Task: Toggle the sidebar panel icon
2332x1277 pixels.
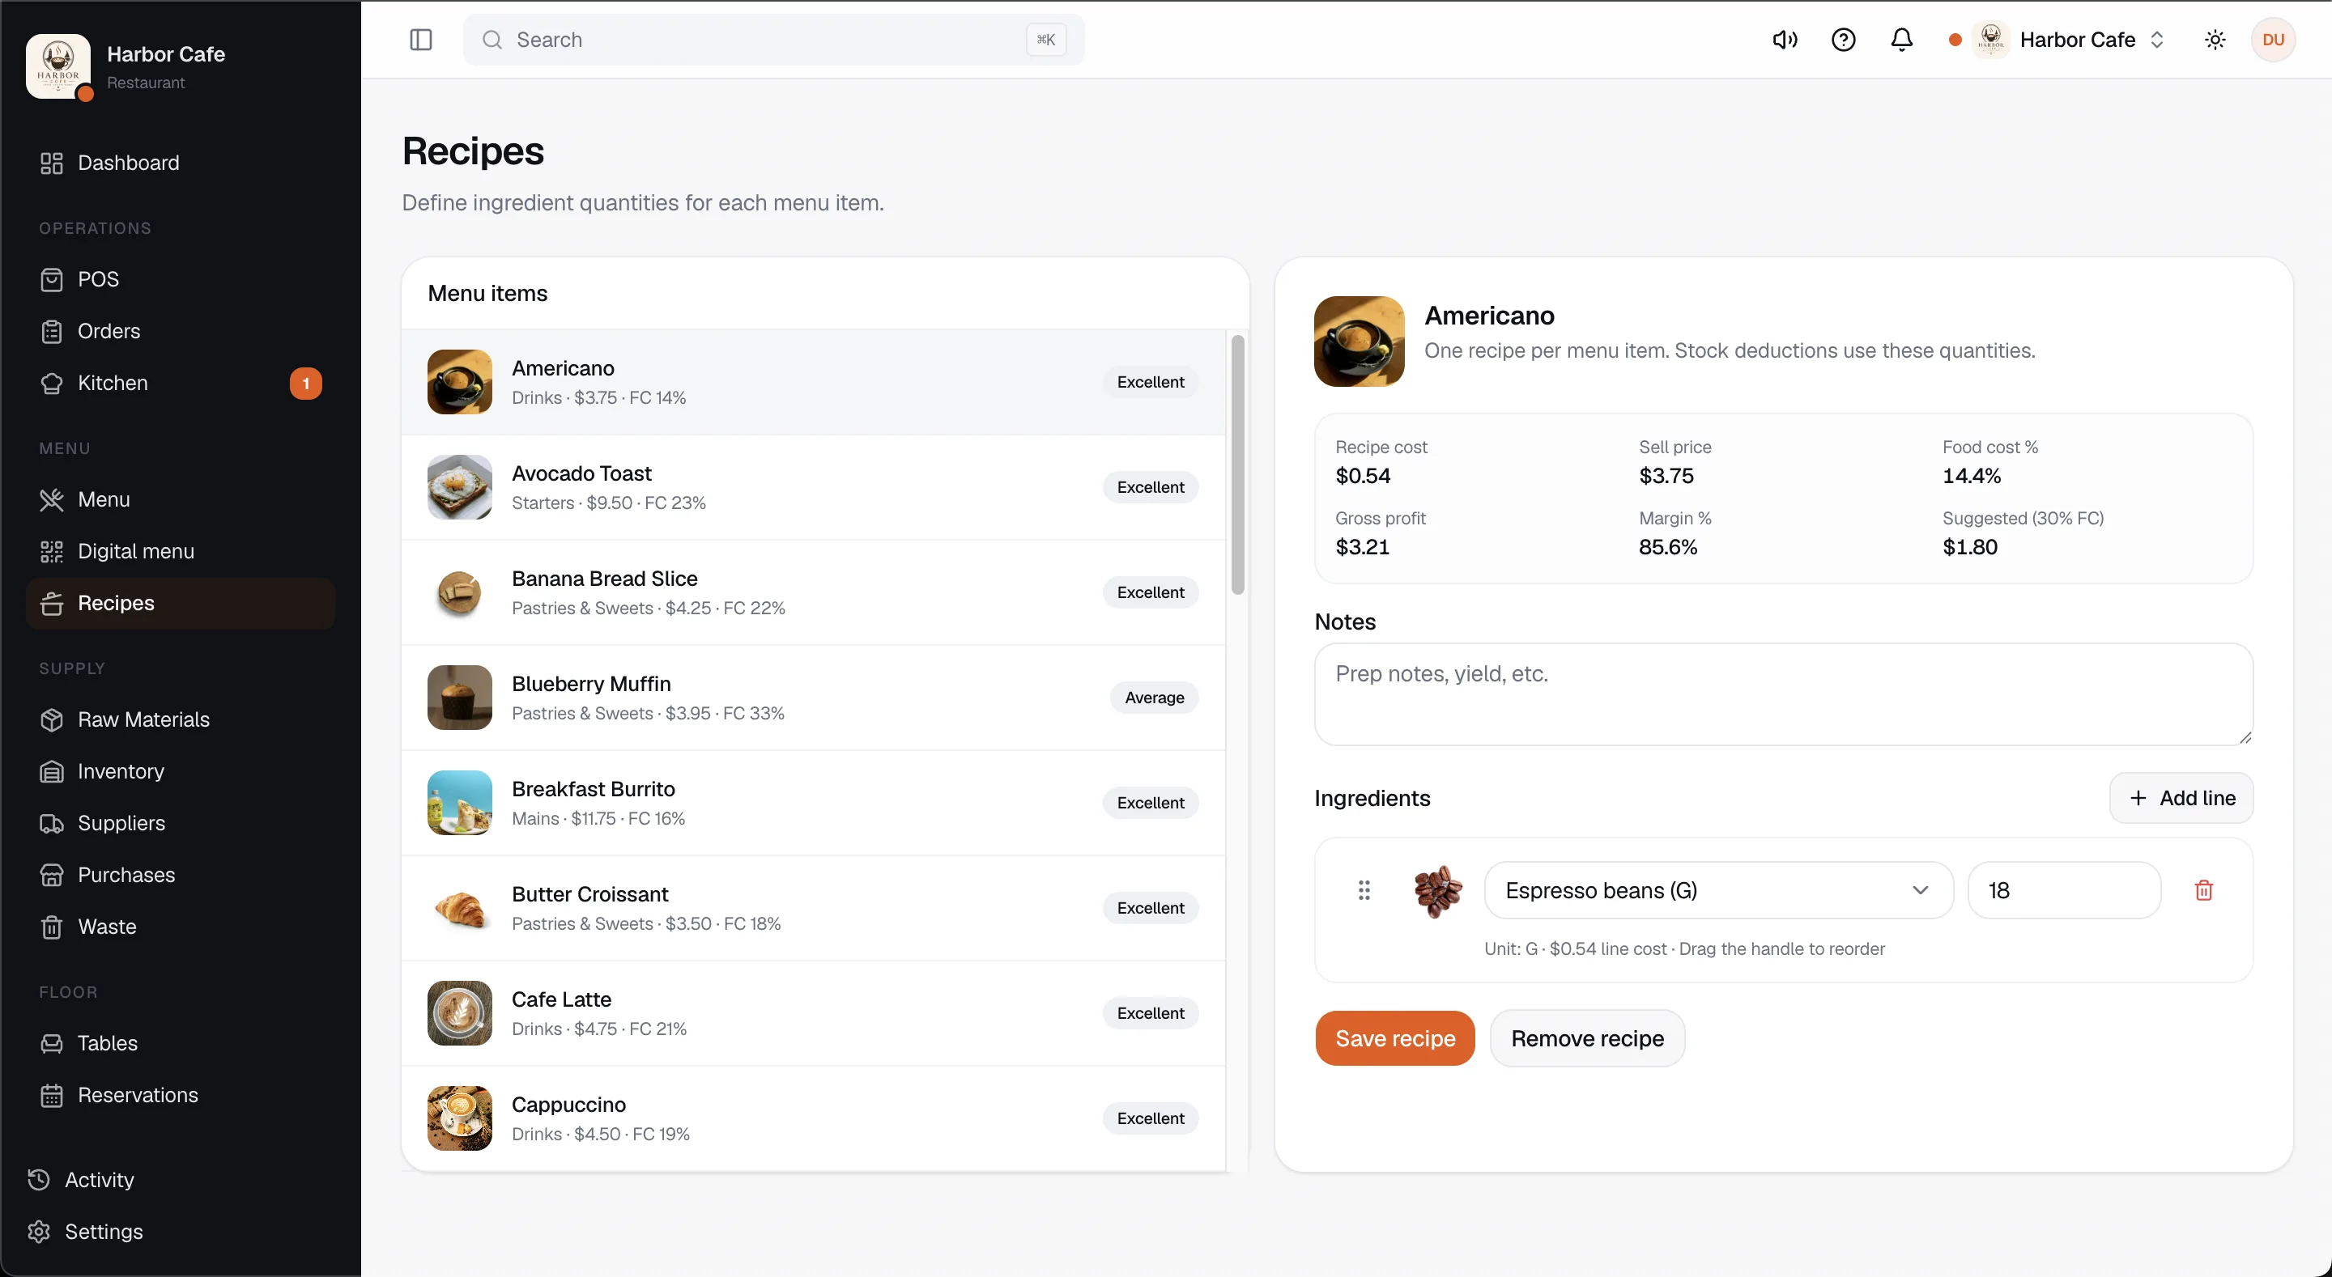Action: (x=421, y=40)
